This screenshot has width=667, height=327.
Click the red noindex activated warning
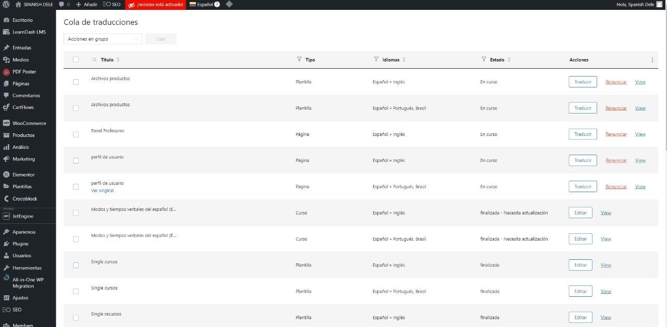point(156,4)
